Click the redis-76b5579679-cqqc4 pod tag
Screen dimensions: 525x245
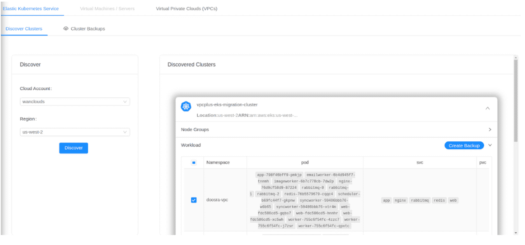tap(308, 194)
